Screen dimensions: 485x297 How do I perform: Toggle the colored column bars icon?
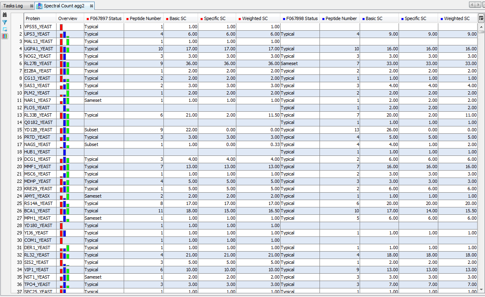pos(5,36)
